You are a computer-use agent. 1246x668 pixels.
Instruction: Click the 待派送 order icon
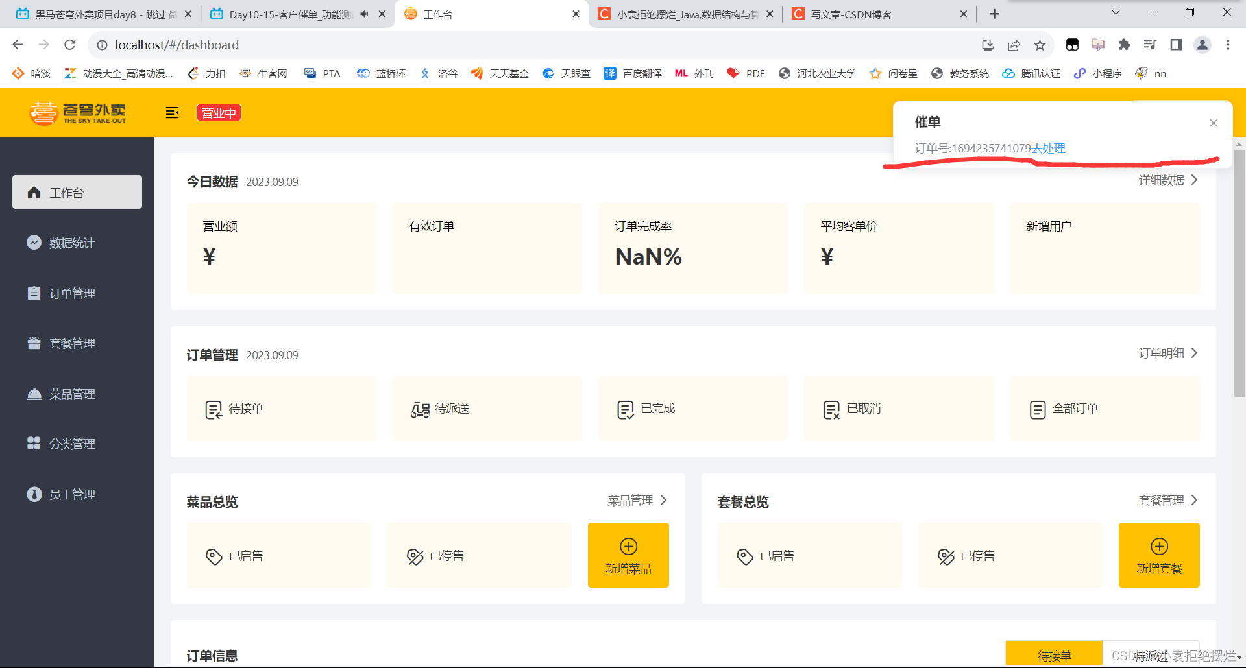(x=419, y=409)
